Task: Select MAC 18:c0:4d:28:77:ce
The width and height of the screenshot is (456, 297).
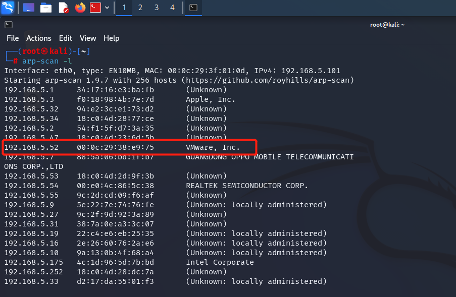Action: coord(116,118)
